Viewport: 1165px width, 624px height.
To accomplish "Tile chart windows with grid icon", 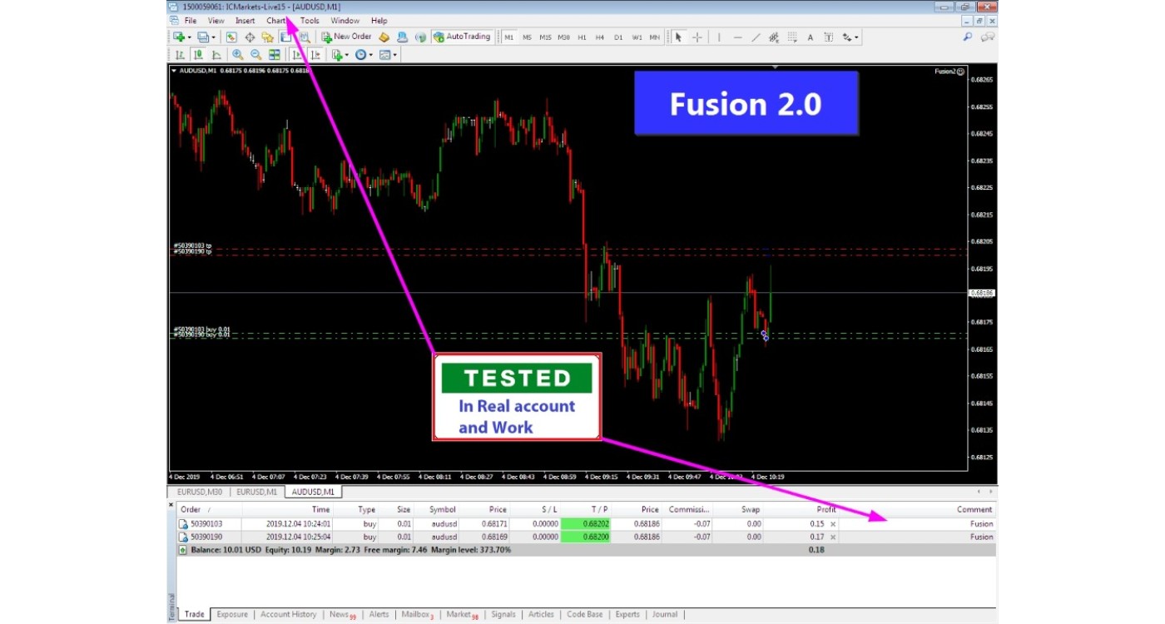I will click(x=275, y=55).
